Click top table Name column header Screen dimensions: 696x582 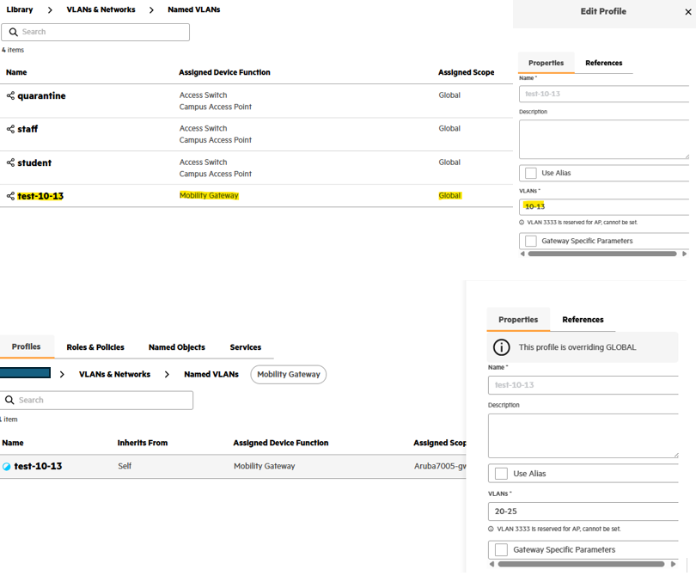click(x=16, y=72)
